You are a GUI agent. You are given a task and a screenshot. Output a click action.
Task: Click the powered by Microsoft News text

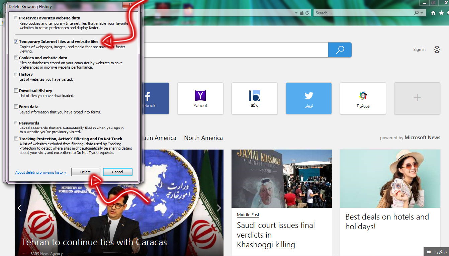click(x=410, y=138)
